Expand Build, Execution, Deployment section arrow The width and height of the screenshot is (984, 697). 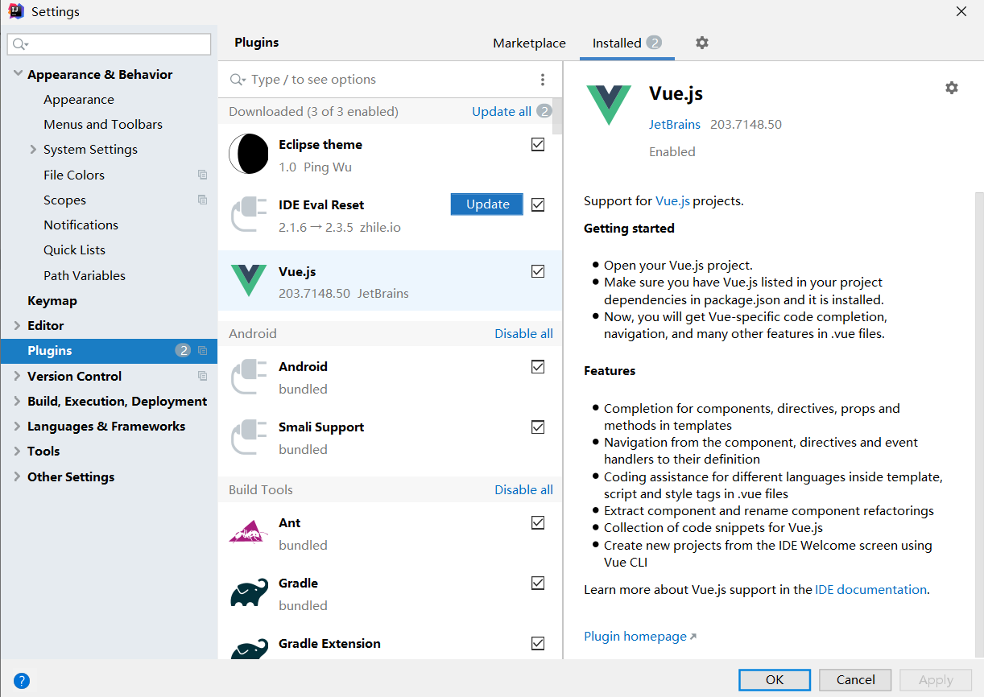click(x=18, y=401)
